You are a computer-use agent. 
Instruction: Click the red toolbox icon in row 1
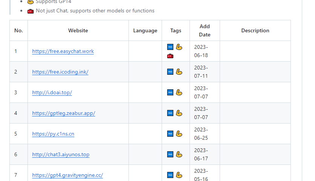[x=170, y=56]
